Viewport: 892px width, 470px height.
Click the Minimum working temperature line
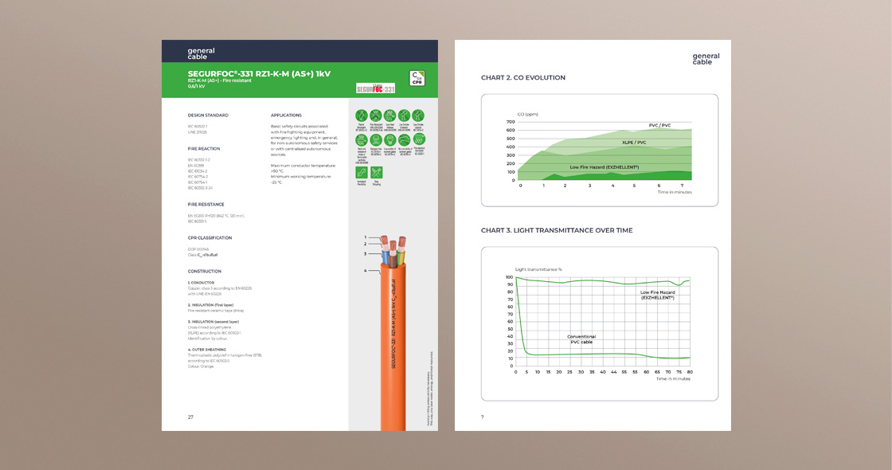pyautogui.click(x=301, y=177)
